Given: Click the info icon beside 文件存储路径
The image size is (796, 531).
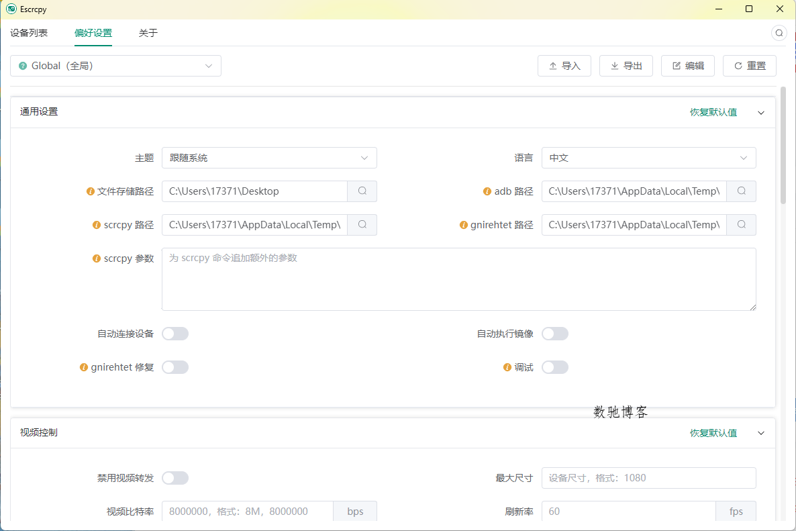Looking at the screenshot, I should coord(91,191).
